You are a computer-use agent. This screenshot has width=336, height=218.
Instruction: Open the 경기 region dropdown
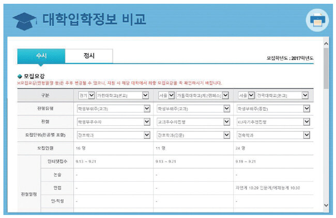85,95
